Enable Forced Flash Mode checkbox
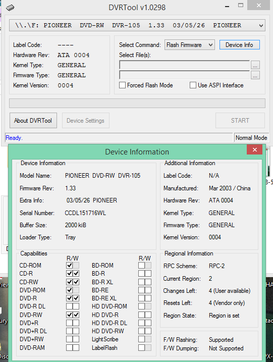Viewport: 273px width, 362px height. (x=122, y=85)
